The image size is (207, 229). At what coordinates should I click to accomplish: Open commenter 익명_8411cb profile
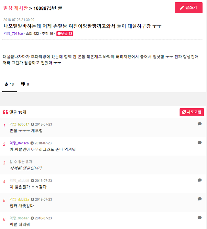[19, 143]
